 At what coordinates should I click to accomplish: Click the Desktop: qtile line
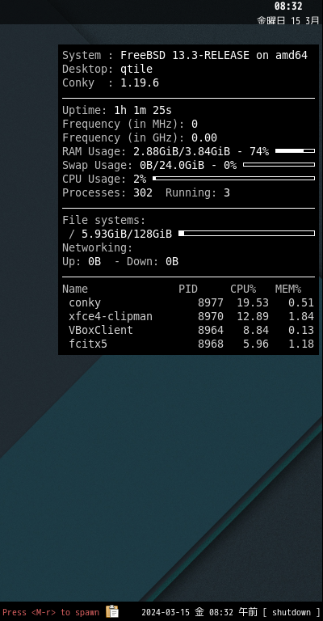click(x=107, y=70)
